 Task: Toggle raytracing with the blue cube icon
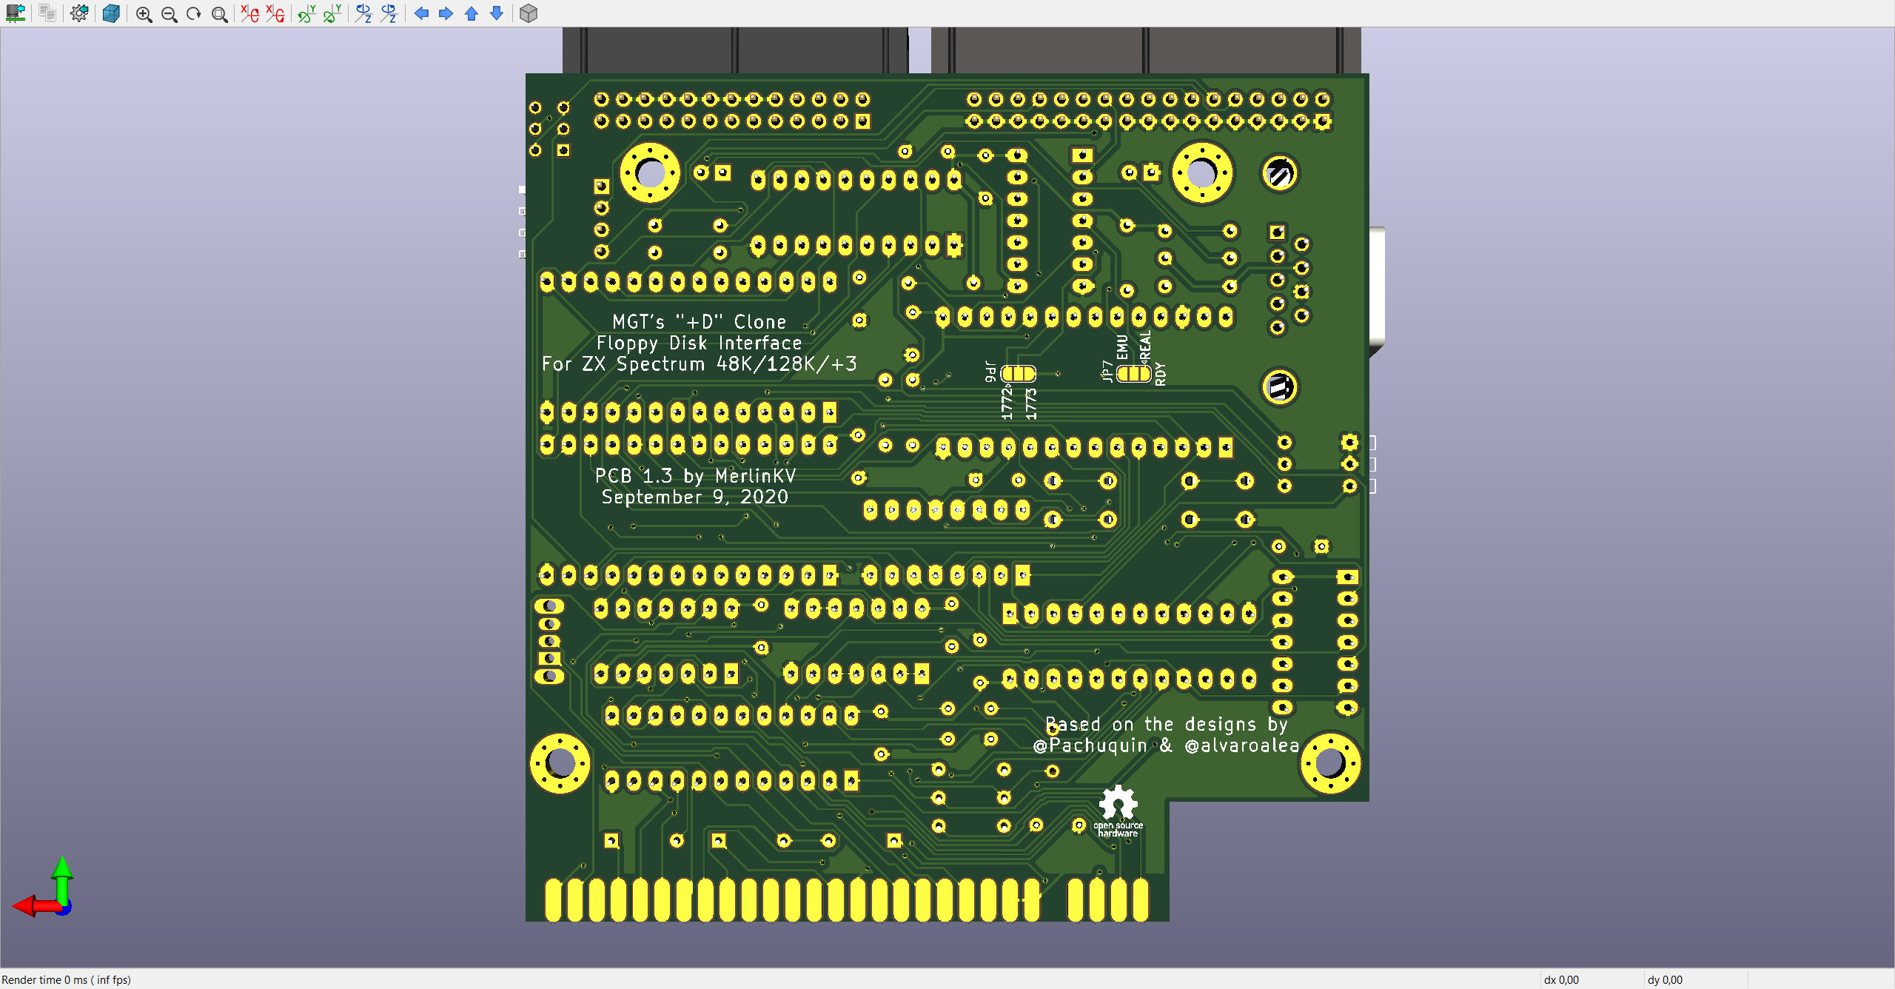coord(111,13)
